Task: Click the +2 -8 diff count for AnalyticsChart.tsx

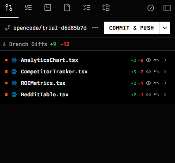Action: 137,61
